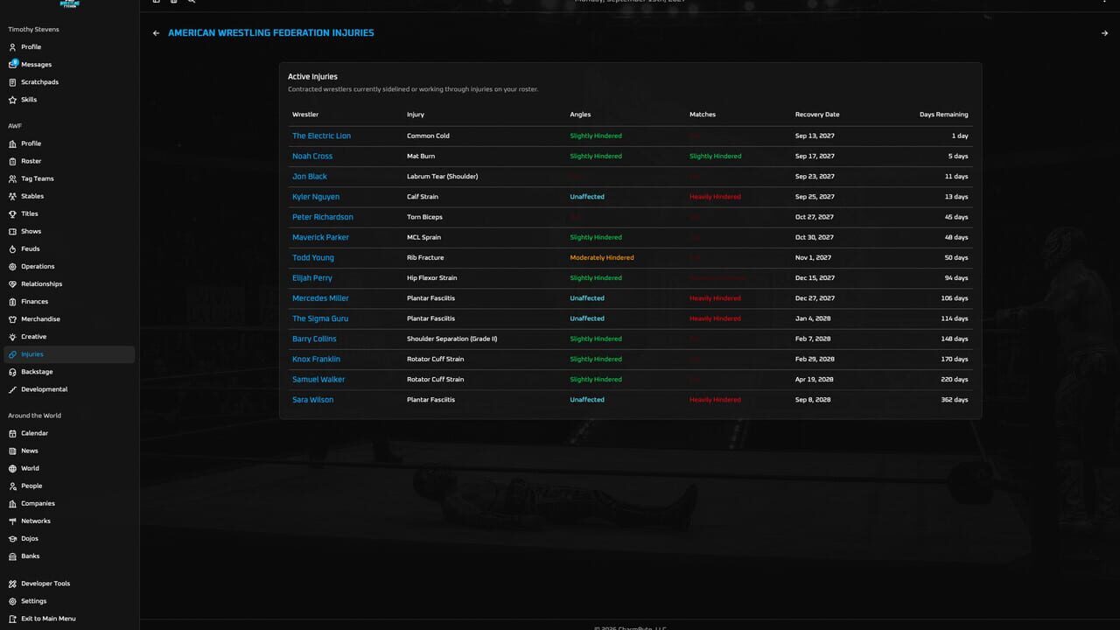
Task: Click the Wrestler column header
Action: click(x=305, y=115)
